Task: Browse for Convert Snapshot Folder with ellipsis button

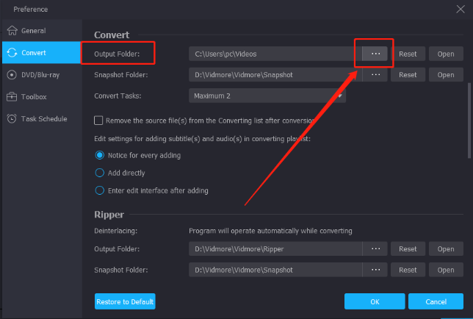Action: click(x=375, y=74)
